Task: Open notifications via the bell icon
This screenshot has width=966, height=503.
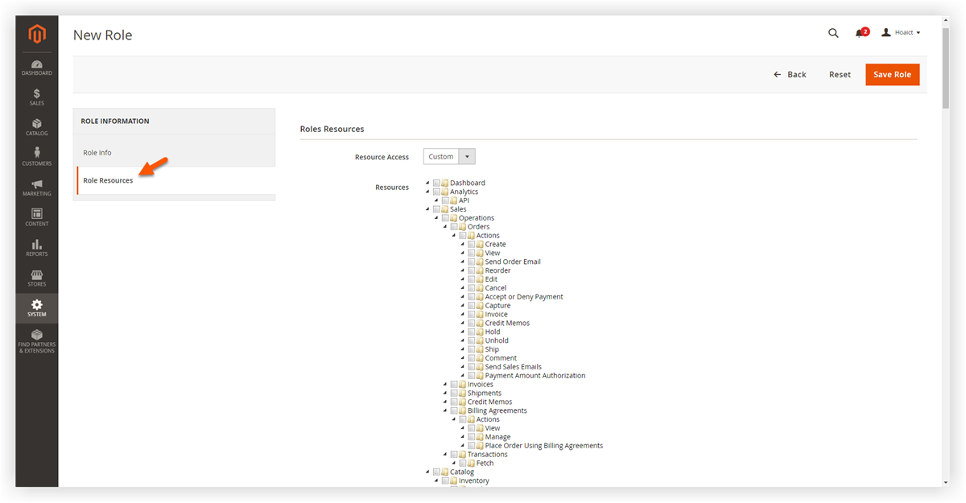Action: coord(860,32)
